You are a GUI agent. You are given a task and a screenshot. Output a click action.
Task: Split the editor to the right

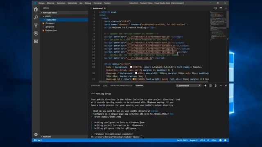(221, 8)
